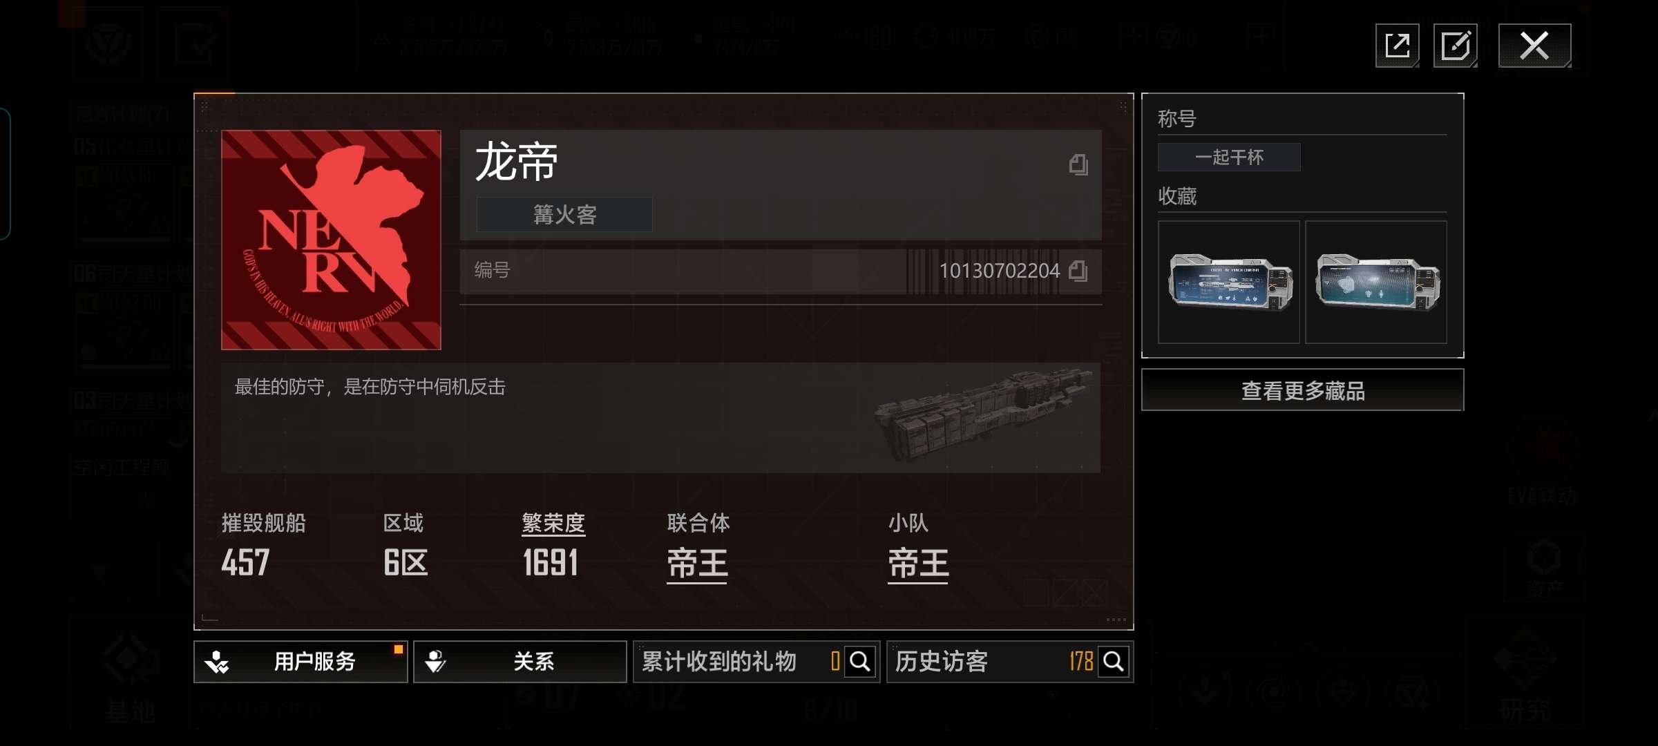
Task: Copy the ID number 10130702204
Action: pyautogui.click(x=1078, y=271)
